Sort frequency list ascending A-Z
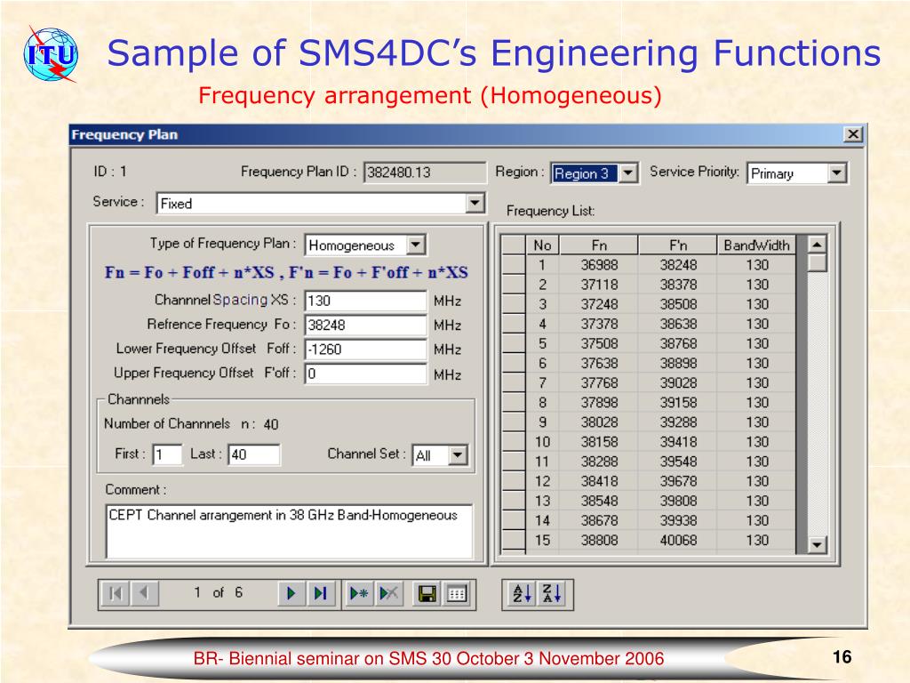 click(522, 593)
